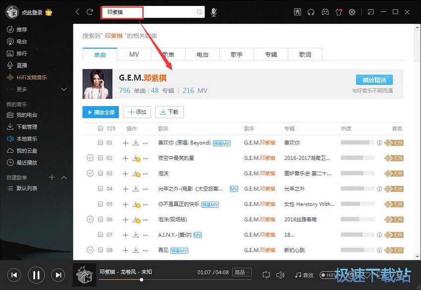Go back with the left arrow icon

click(x=77, y=12)
